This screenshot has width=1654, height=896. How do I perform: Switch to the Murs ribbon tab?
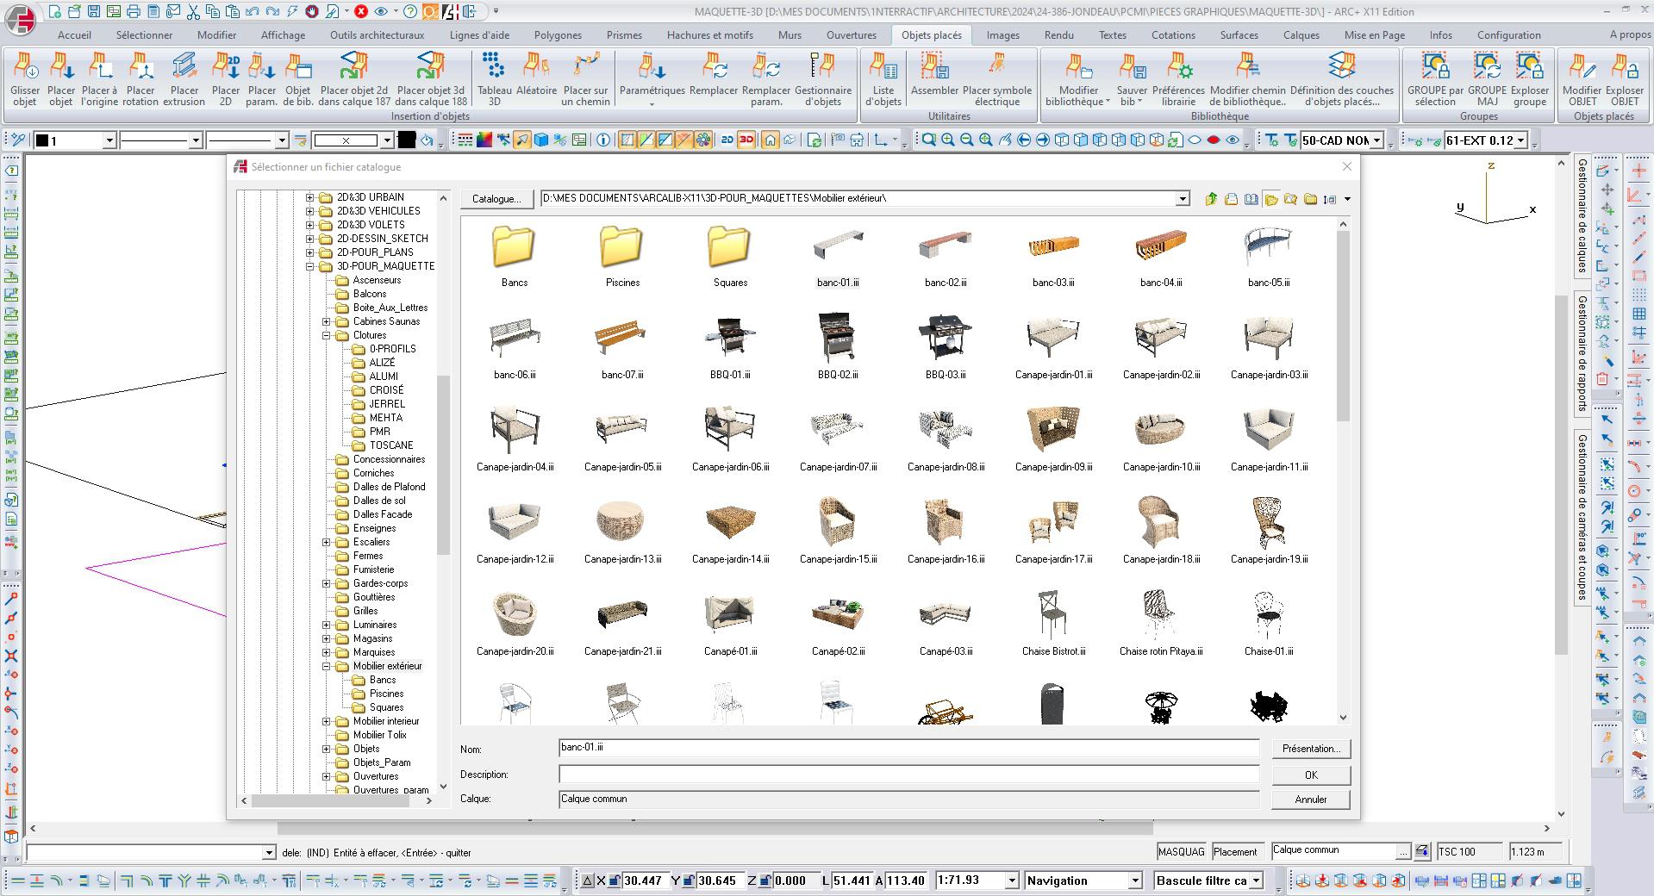pyautogui.click(x=789, y=35)
